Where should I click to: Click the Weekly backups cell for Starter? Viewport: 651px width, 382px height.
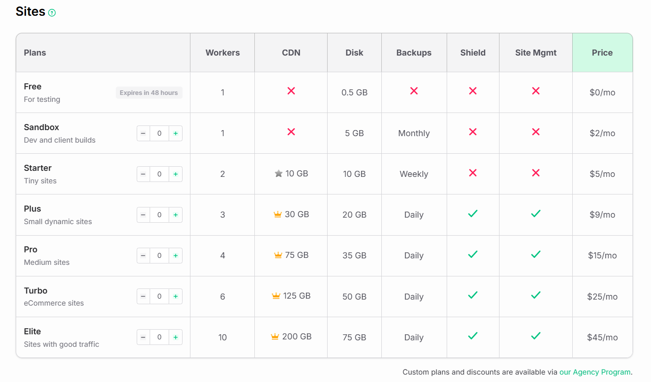point(414,174)
